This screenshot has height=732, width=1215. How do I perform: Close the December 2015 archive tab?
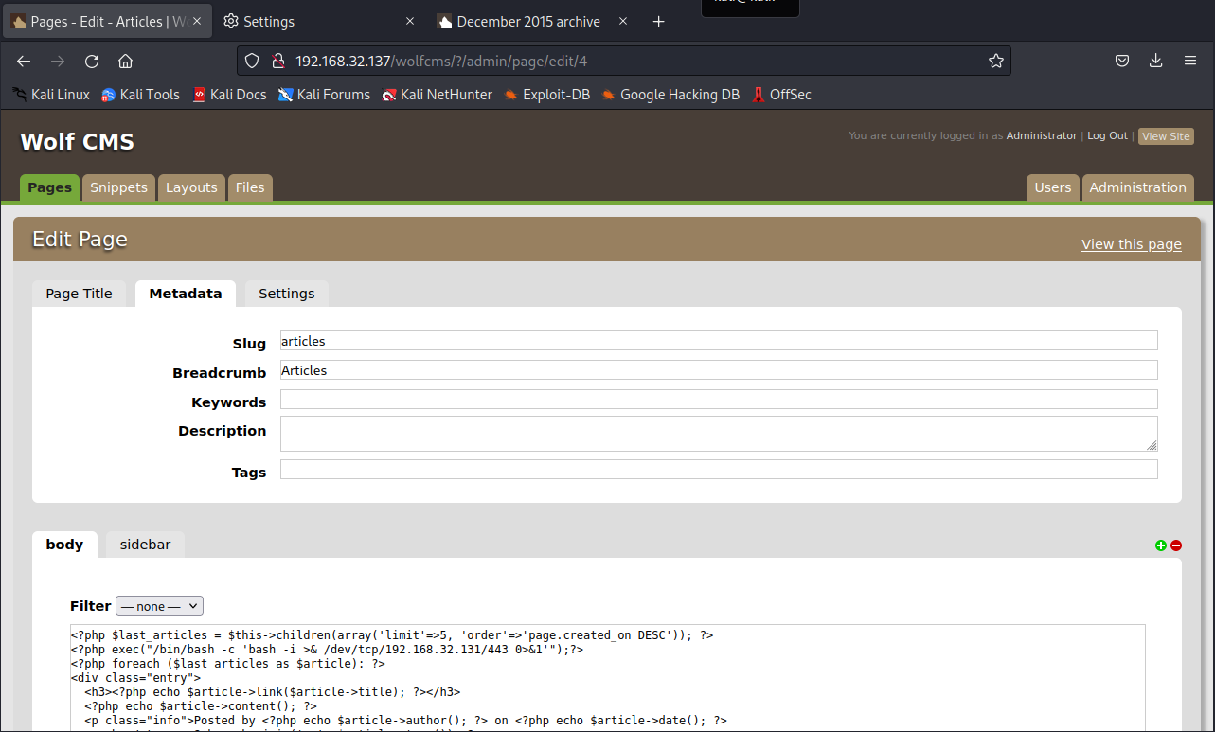tap(623, 21)
